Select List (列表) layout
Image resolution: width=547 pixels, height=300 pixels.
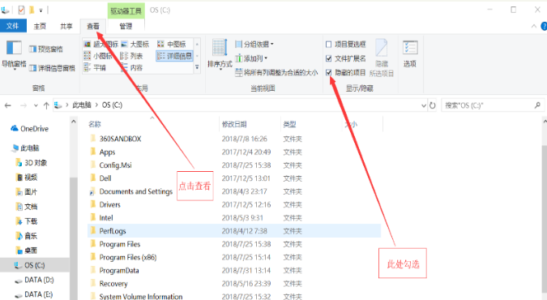tap(132, 56)
